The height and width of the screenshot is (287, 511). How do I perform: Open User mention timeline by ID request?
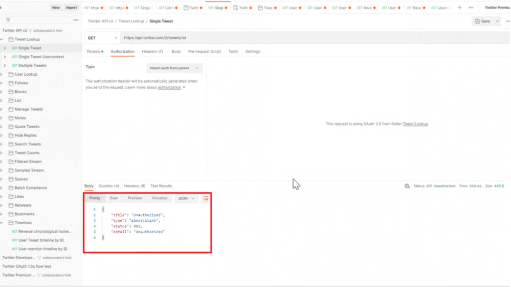(39, 249)
